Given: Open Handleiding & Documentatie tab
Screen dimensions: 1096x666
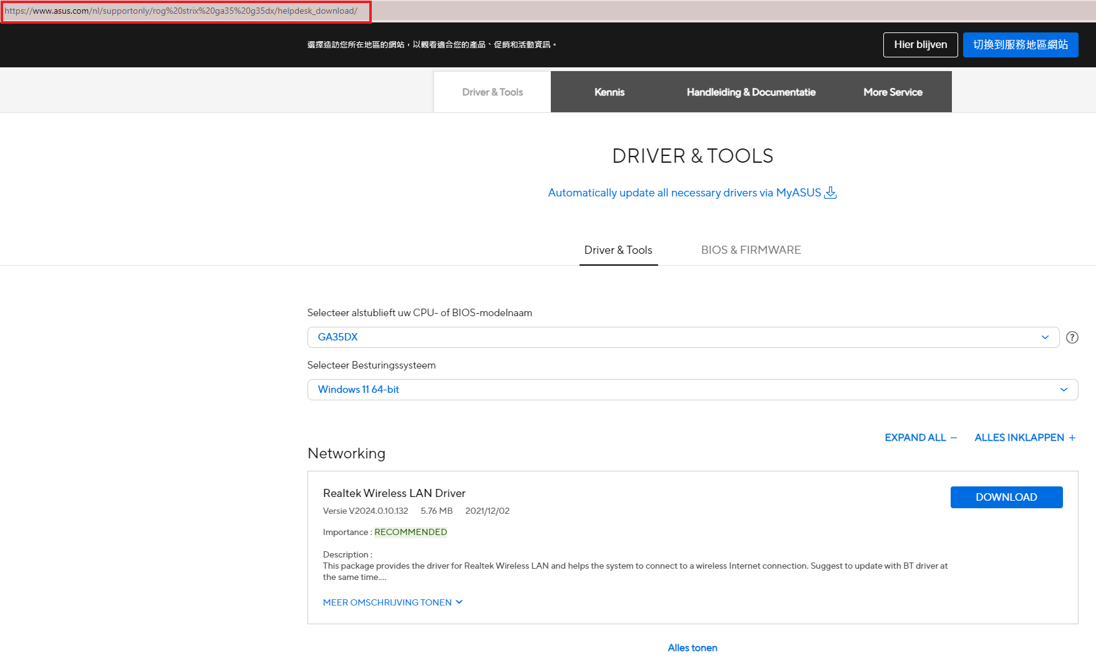Looking at the screenshot, I should (751, 92).
